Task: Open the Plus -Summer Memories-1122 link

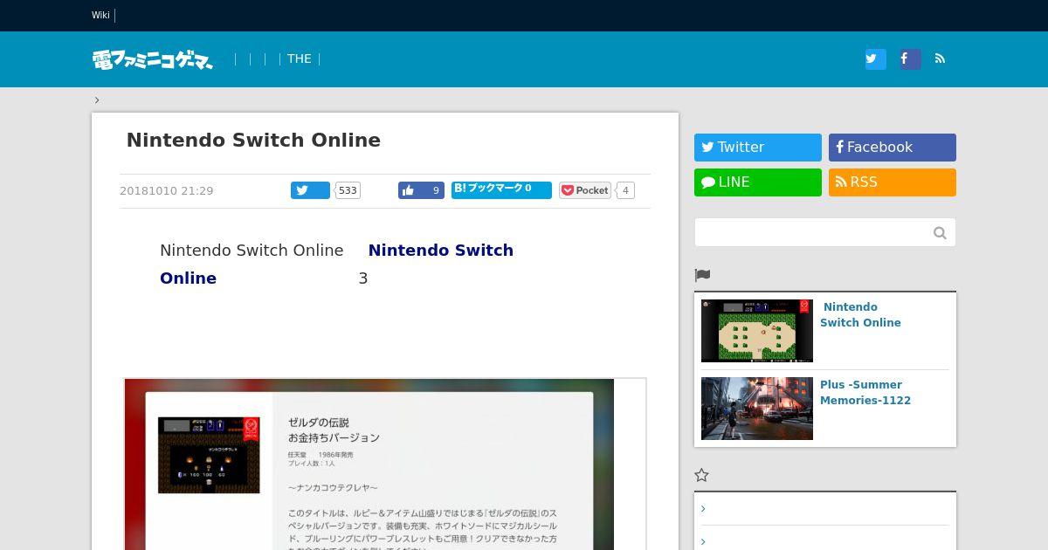Action: 865,392
